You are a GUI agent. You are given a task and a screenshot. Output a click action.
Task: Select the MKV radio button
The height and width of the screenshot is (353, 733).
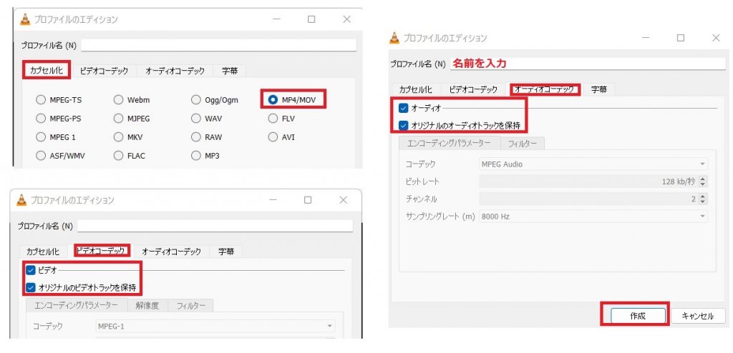[119, 137]
